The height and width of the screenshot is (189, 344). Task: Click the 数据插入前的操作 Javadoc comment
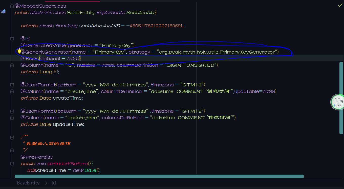(x=48, y=144)
